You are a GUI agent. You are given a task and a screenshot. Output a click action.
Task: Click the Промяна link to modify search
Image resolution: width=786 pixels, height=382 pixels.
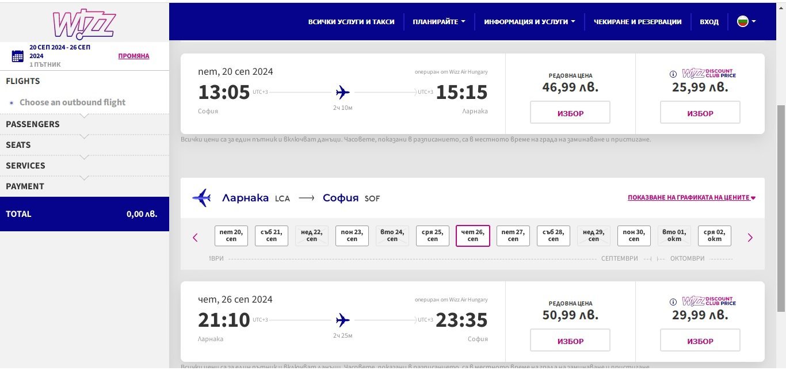click(133, 56)
